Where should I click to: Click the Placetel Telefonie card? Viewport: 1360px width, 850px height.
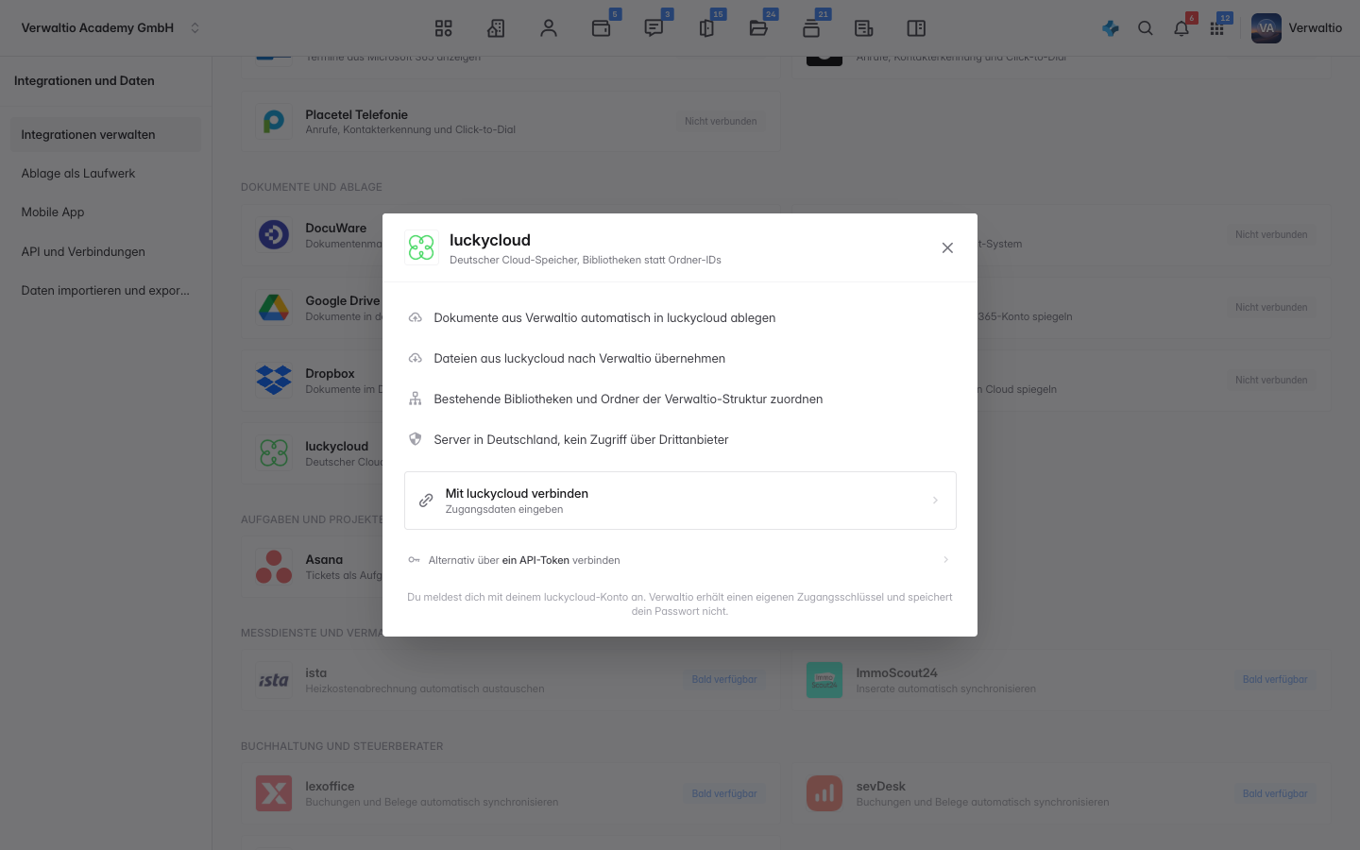click(511, 122)
